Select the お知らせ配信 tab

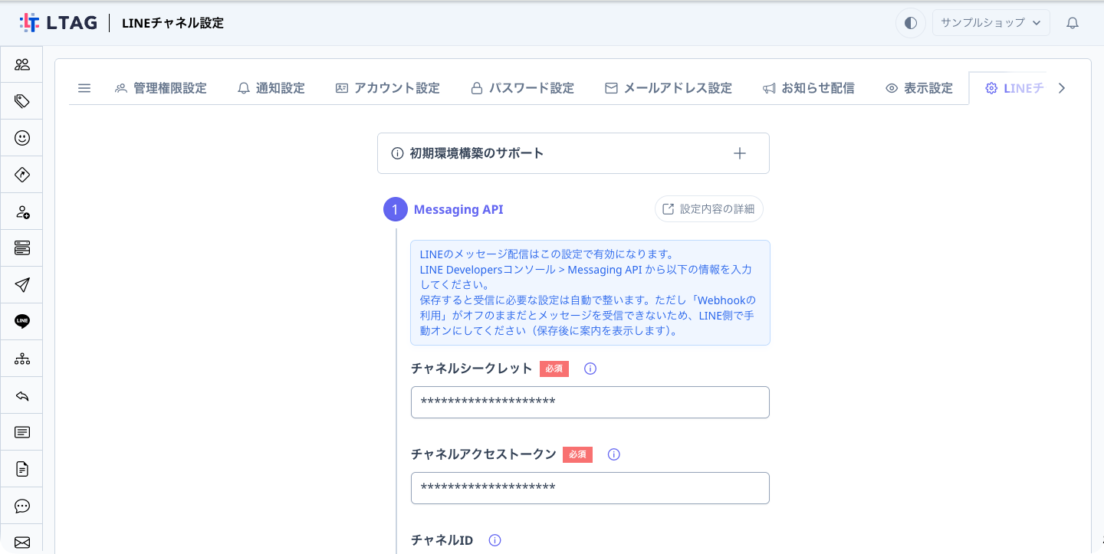click(809, 88)
